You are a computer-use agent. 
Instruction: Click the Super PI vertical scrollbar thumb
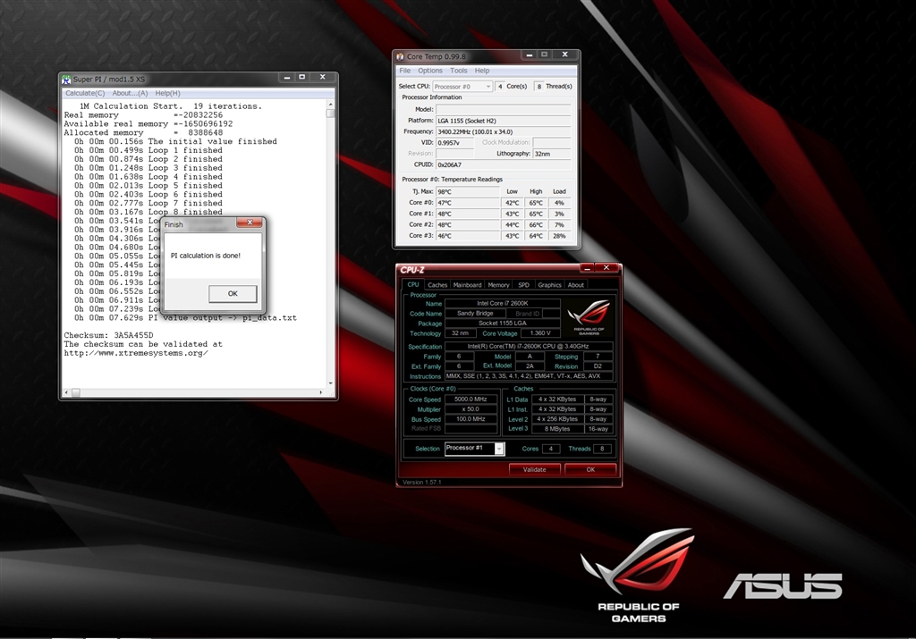tap(331, 114)
